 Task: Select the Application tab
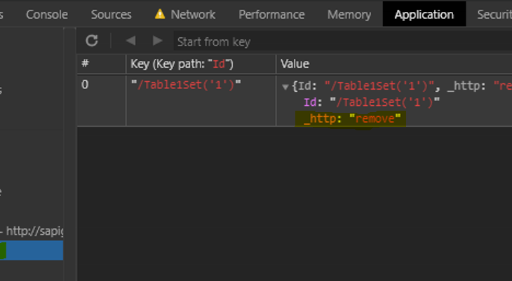click(424, 14)
